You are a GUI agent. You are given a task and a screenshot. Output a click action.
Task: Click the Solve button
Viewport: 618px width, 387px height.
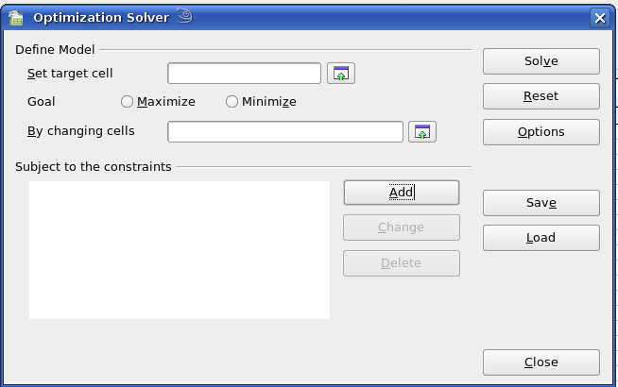[x=541, y=61]
